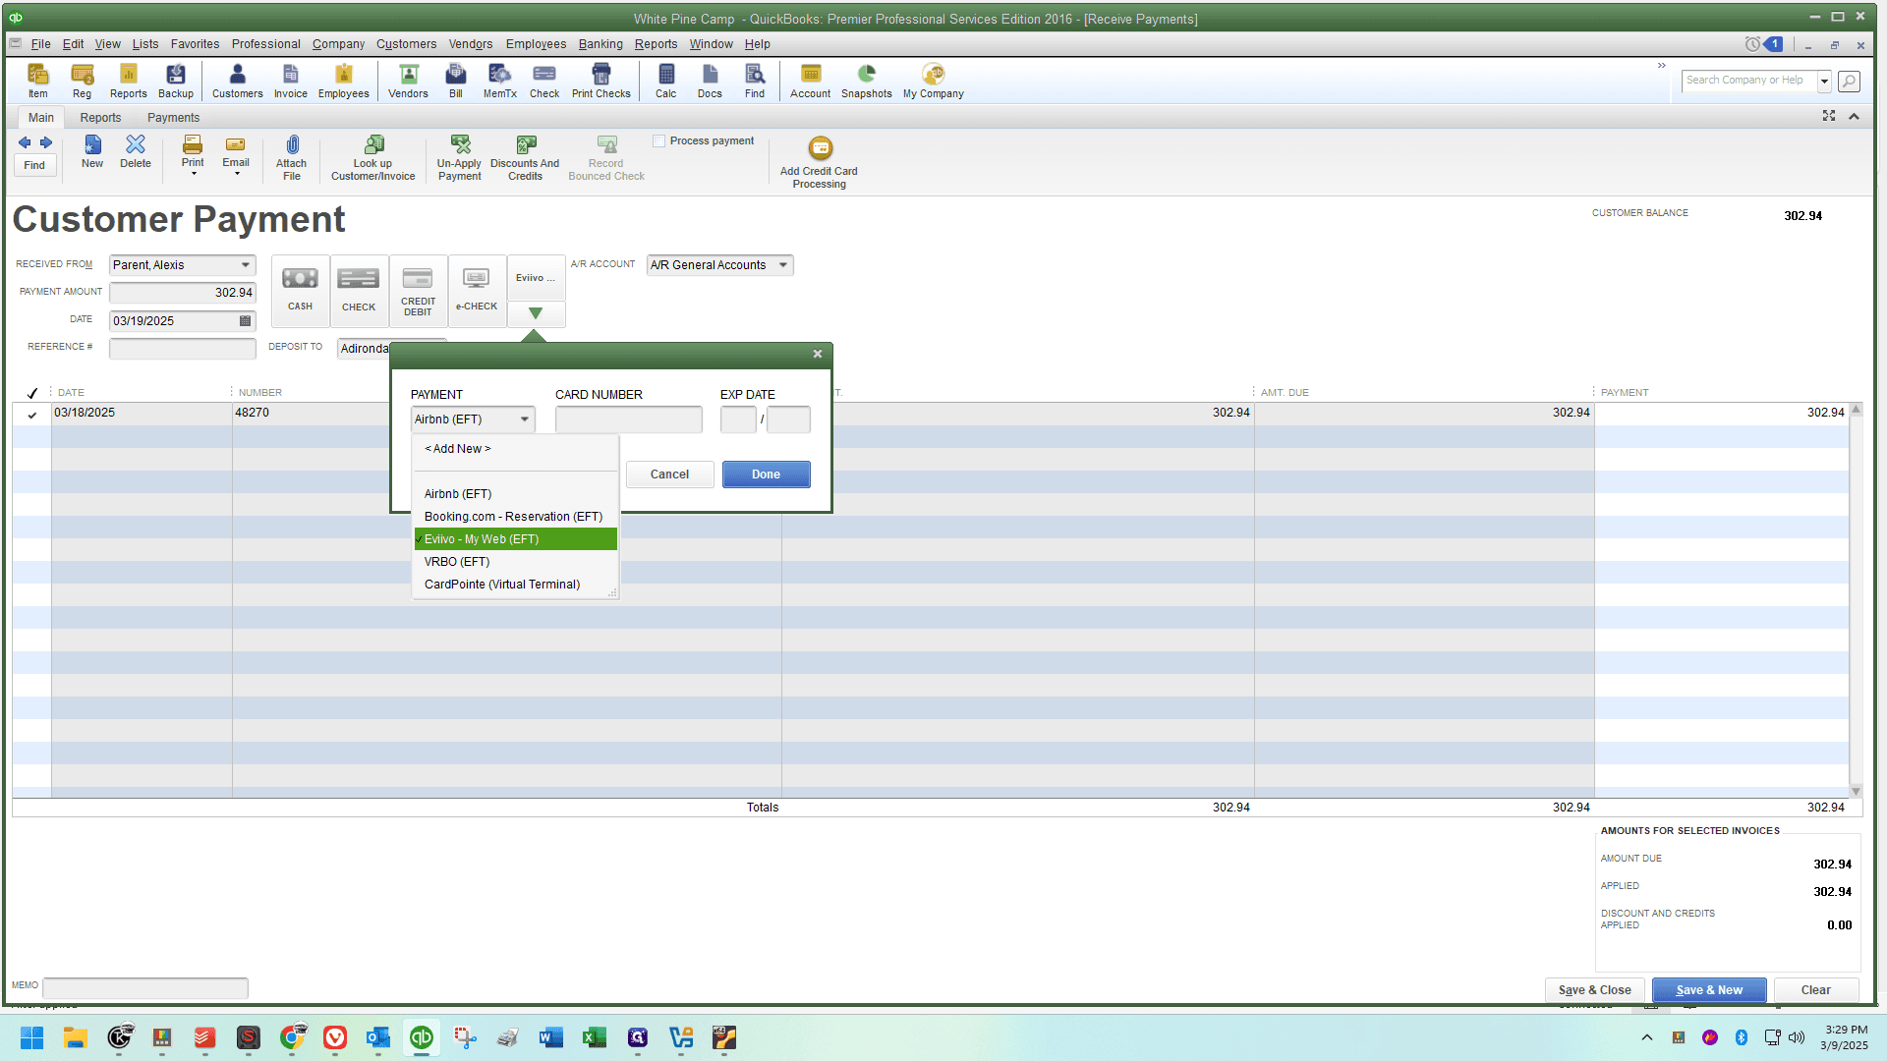Choose Evilvo - My Web (EFT)

pos(516,539)
